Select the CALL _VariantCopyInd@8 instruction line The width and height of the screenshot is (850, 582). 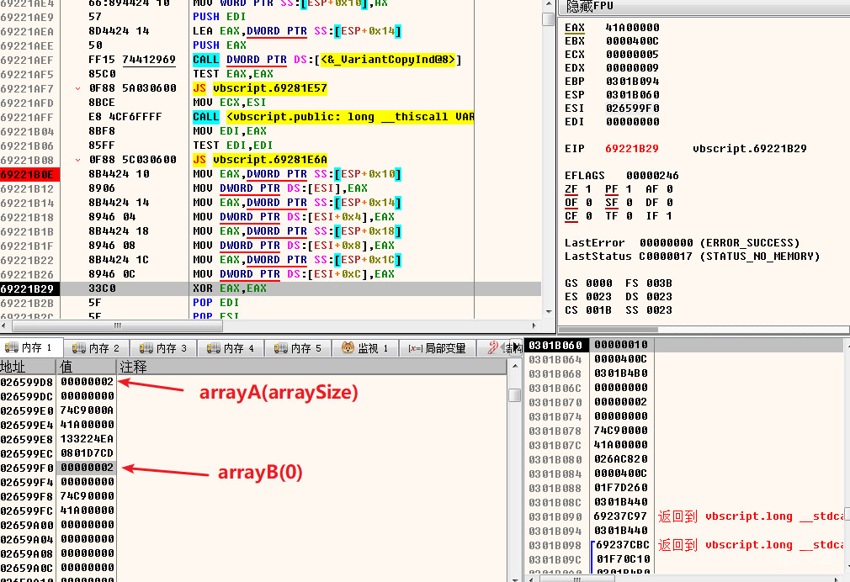(x=327, y=60)
